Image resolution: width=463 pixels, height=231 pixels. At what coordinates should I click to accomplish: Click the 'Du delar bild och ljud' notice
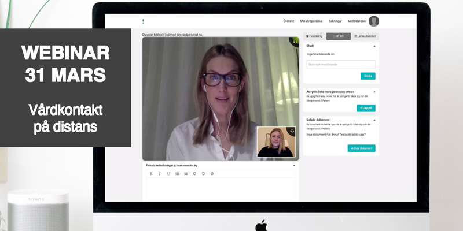[x=172, y=35]
